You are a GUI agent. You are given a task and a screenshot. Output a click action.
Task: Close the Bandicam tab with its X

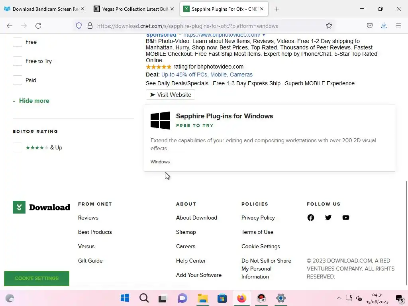[82, 9]
